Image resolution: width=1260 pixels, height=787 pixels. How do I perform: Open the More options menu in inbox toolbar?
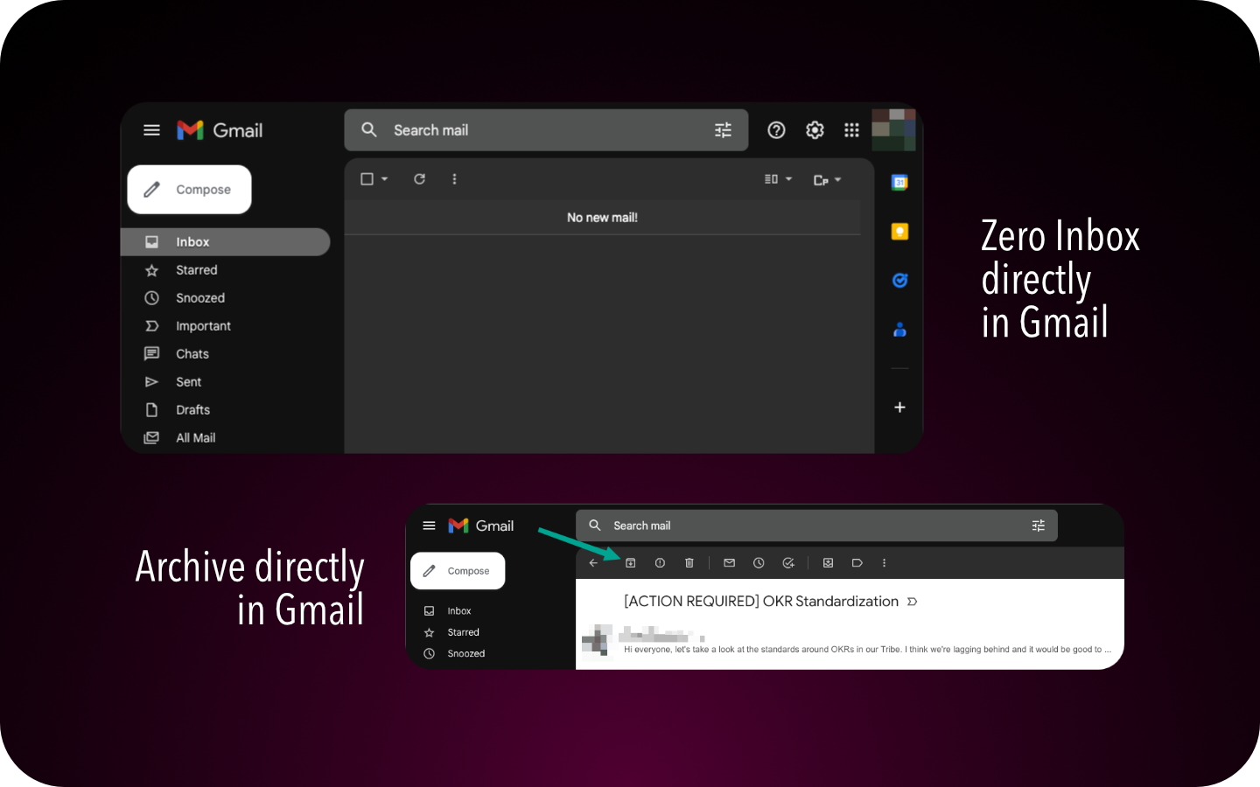click(x=454, y=179)
